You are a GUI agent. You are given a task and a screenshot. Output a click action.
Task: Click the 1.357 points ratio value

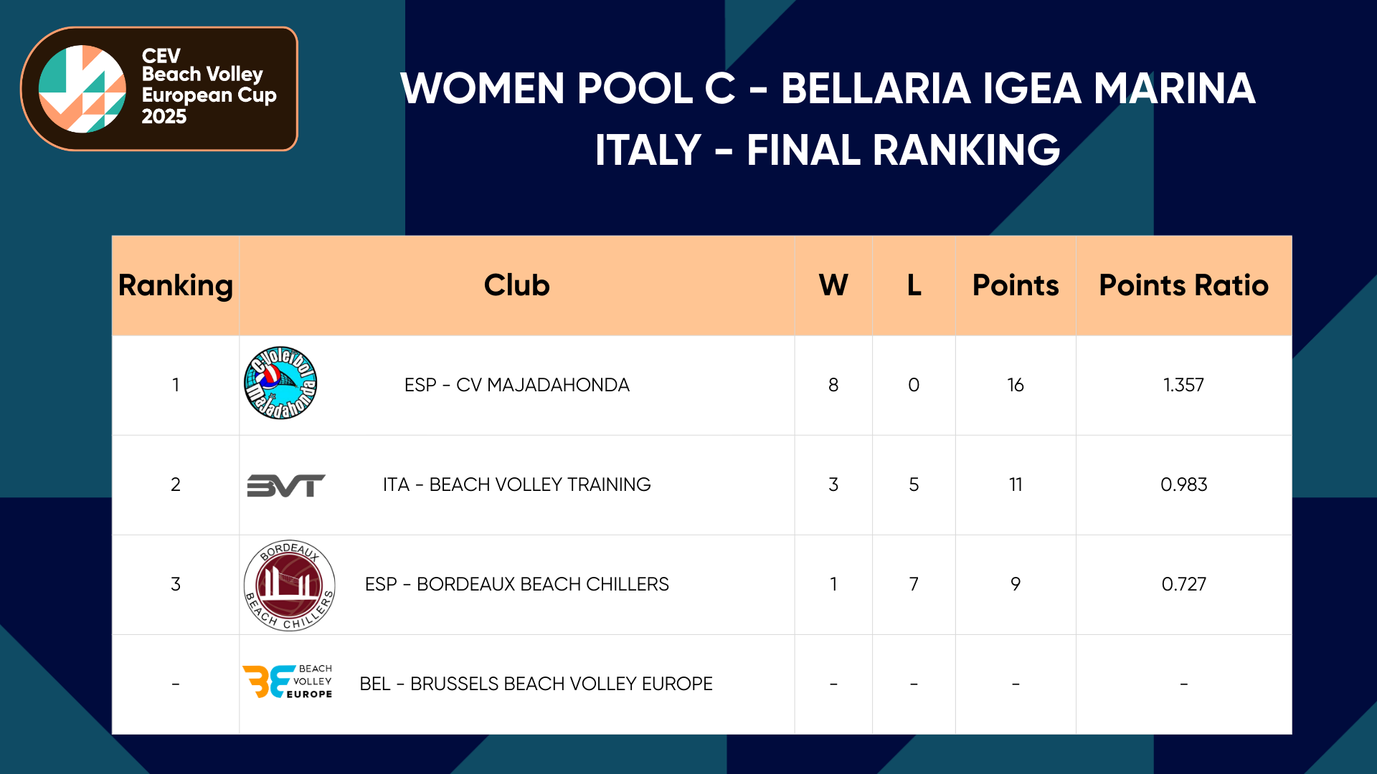pyautogui.click(x=1183, y=385)
